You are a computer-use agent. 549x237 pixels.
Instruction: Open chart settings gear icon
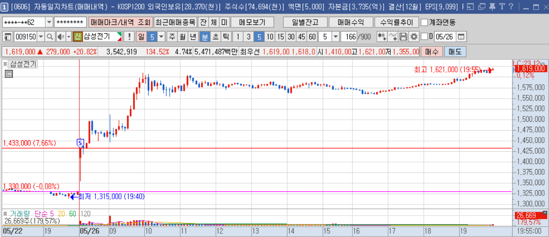[414, 37]
